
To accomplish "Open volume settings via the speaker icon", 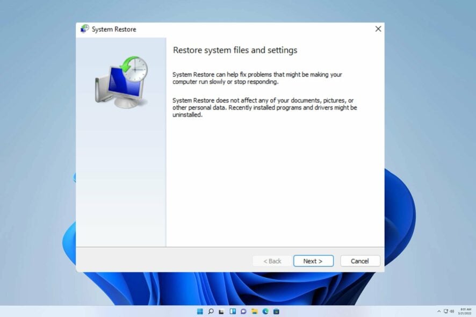I will pos(452,311).
